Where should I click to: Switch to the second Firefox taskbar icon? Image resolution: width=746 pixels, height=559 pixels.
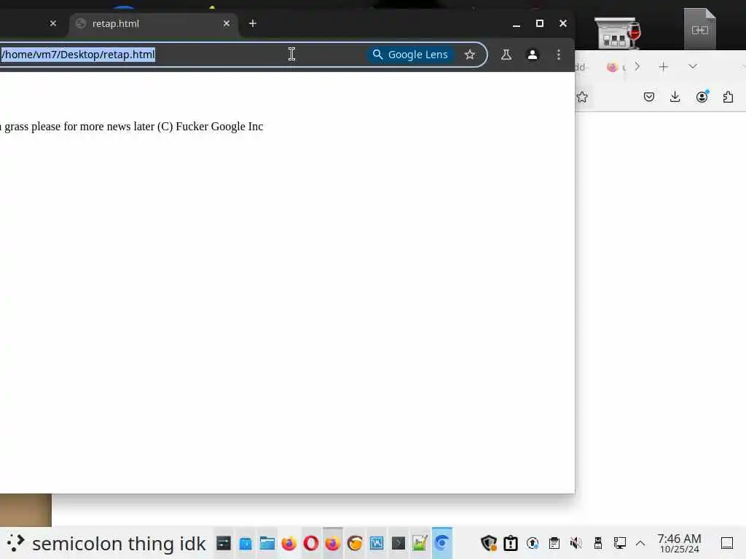[332, 543]
